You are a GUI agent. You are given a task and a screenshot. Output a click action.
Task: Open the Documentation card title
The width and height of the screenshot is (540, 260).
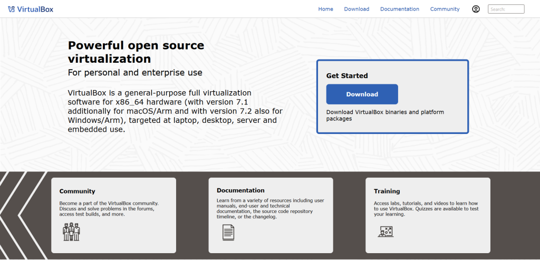[240, 190]
